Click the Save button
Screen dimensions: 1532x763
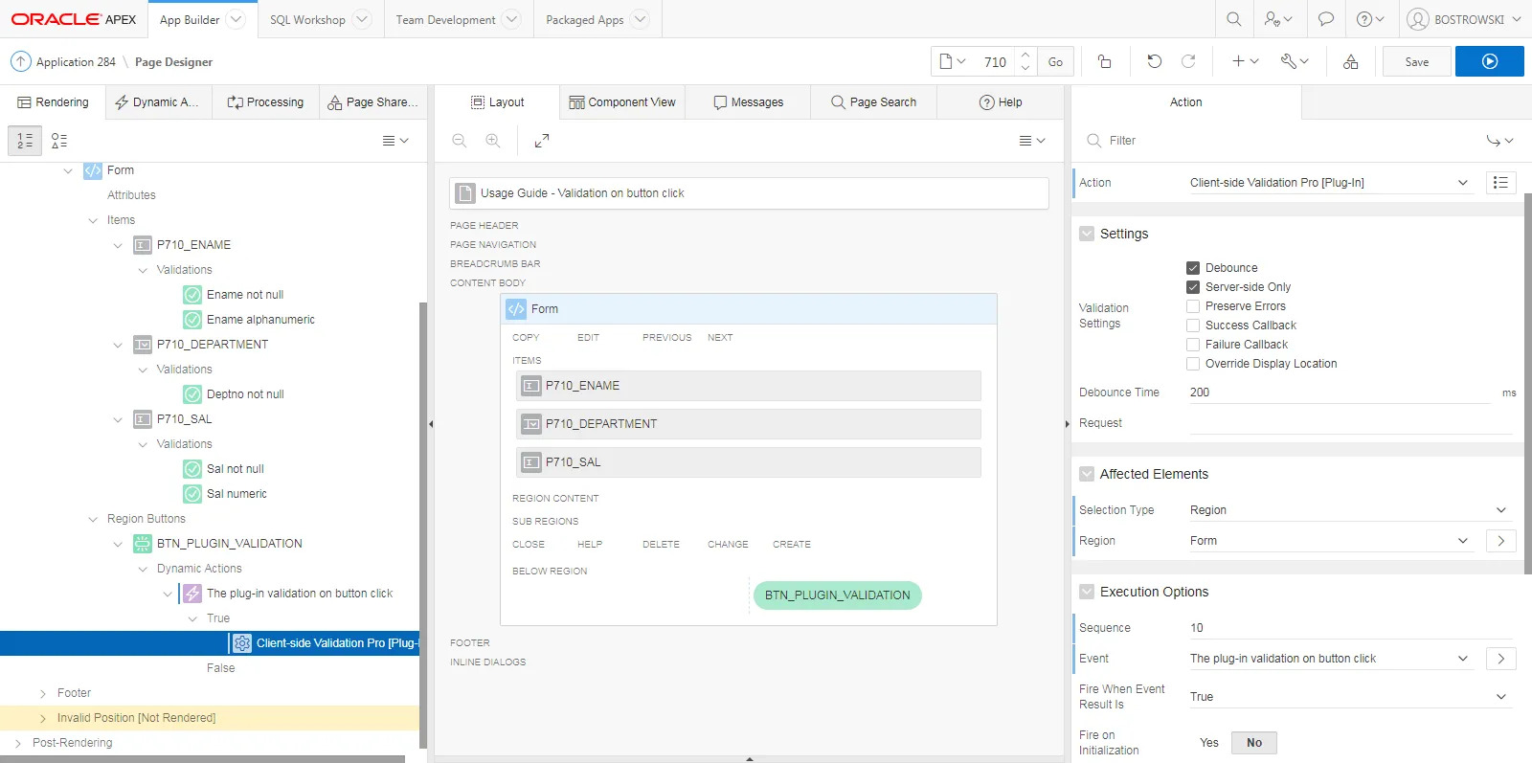(1416, 61)
